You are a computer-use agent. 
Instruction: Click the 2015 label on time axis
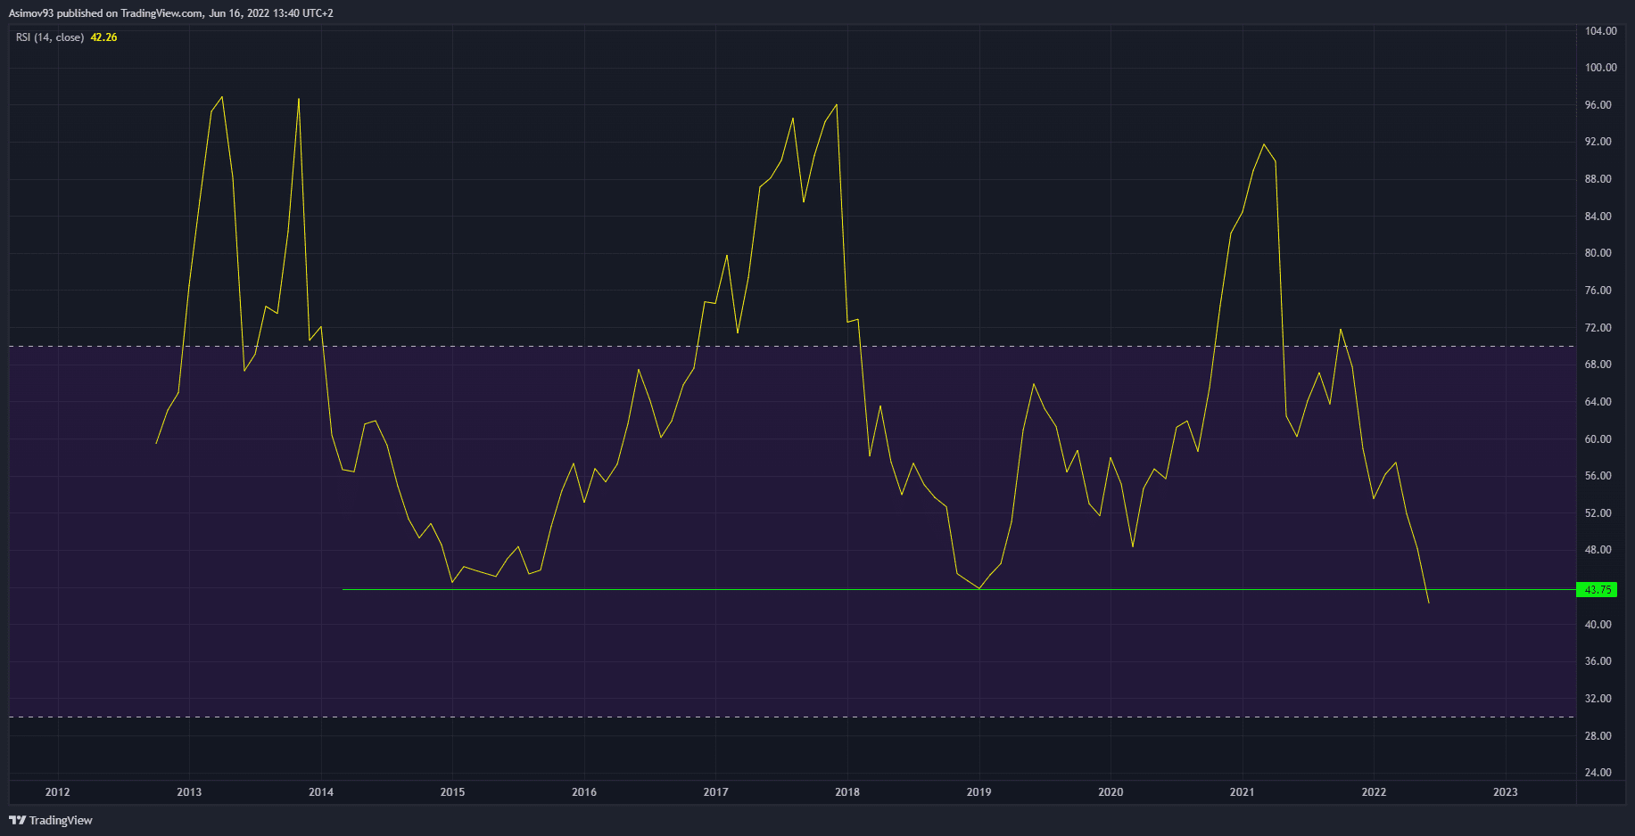[x=452, y=791]
